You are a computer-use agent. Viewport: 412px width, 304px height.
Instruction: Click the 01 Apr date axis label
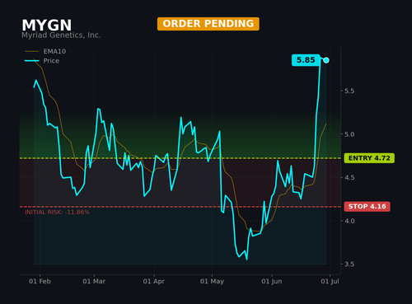[x=154, y=281]
